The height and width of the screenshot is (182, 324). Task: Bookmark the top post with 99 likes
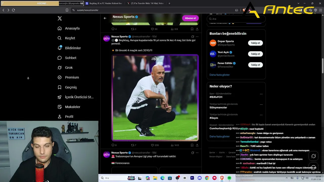tap(192, 29)
